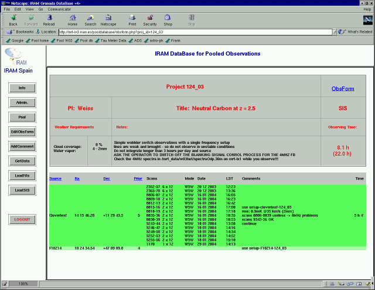Image resolution: width=375 pixels, height=290 pixels.
Task: Open the ADS bookmark
Action: coord(135,40)
